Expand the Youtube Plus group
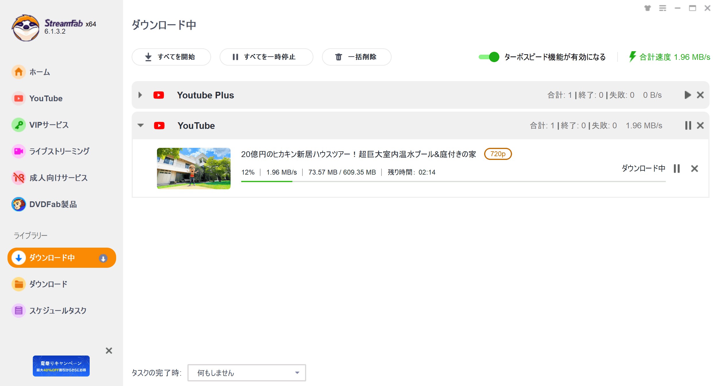 coord(140,95)
